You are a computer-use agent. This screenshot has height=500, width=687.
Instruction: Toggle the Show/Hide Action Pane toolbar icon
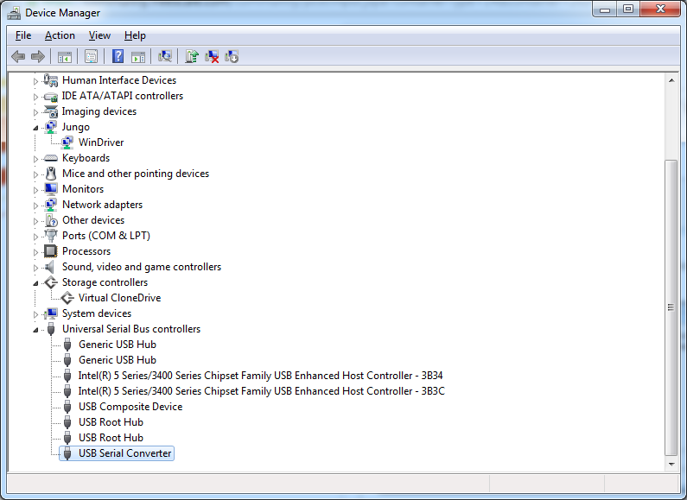(138, 56)
